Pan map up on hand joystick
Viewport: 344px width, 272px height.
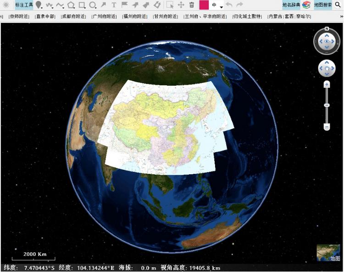coord(327,62)
